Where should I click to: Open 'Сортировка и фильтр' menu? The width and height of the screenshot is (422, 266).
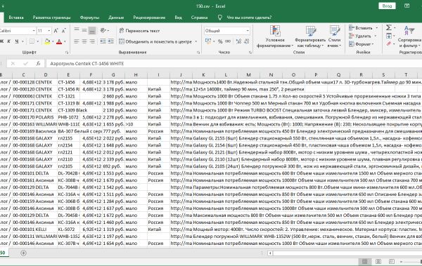pyautogui.click(x=409, y=36)
